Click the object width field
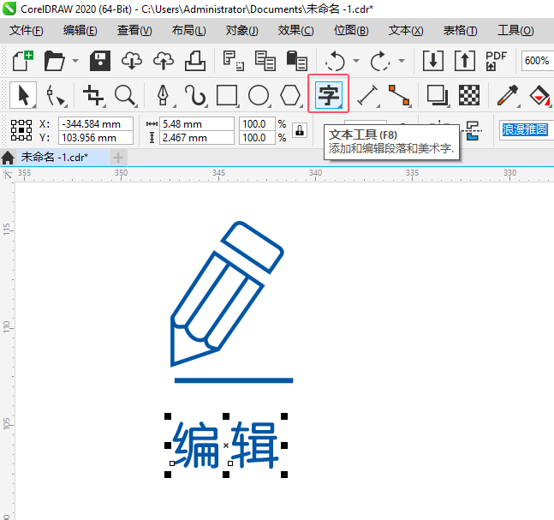The width and height of the screenshot is (554, 520). 197,124
